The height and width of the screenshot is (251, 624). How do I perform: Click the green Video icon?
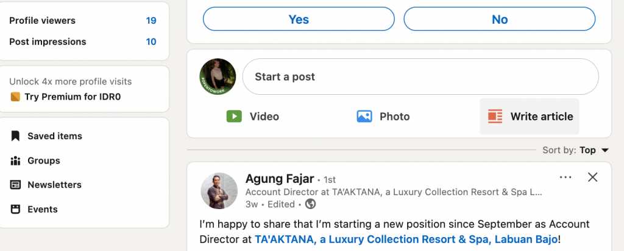(234, 116)
